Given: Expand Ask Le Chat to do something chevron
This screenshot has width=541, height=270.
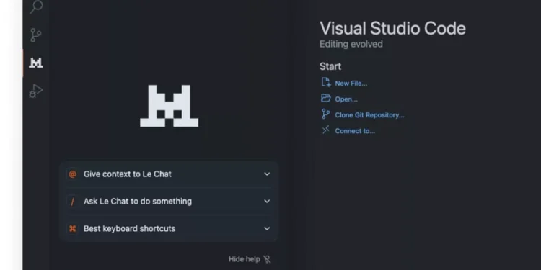Looking at the screenshot, I should tap(267, 201).
